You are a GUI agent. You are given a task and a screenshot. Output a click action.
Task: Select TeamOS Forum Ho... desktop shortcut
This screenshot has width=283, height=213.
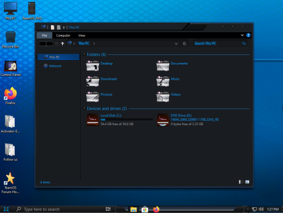coord(10,183)
